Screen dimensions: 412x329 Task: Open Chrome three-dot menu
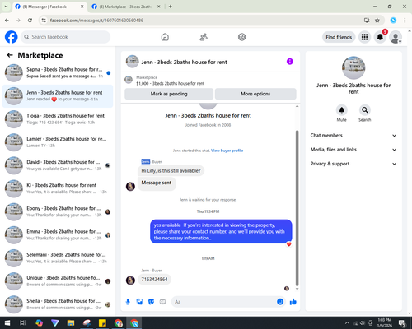pos(405,21)
